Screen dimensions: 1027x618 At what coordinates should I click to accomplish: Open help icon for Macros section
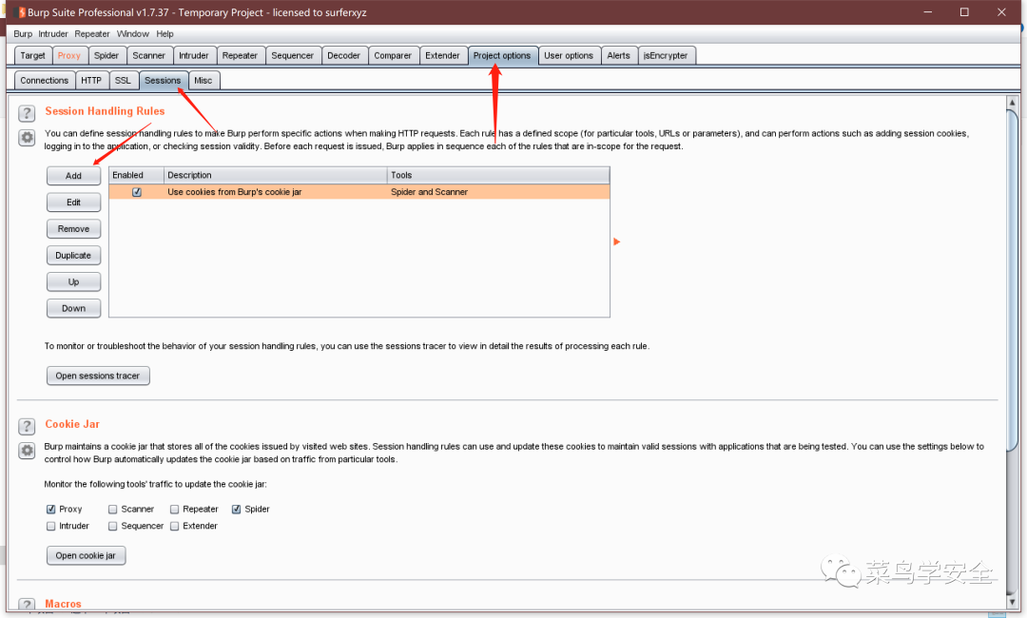pyautogui.click(x=27, y=605)
